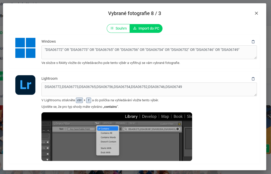Click the Windows section label
Viewport: 271px width, 174px height.
point(48,41)
